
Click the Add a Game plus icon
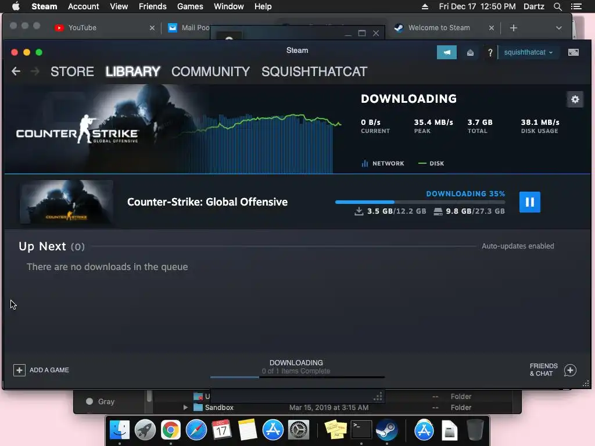tap(19, 370)
